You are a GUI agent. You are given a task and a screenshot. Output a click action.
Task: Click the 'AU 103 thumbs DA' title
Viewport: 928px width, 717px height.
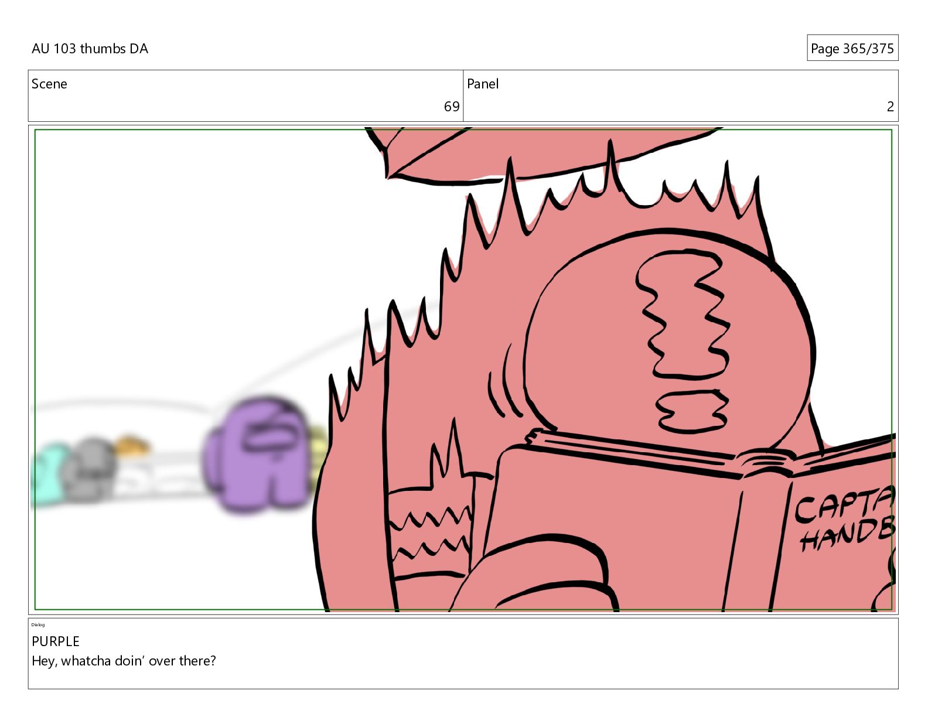pos(90,49)
